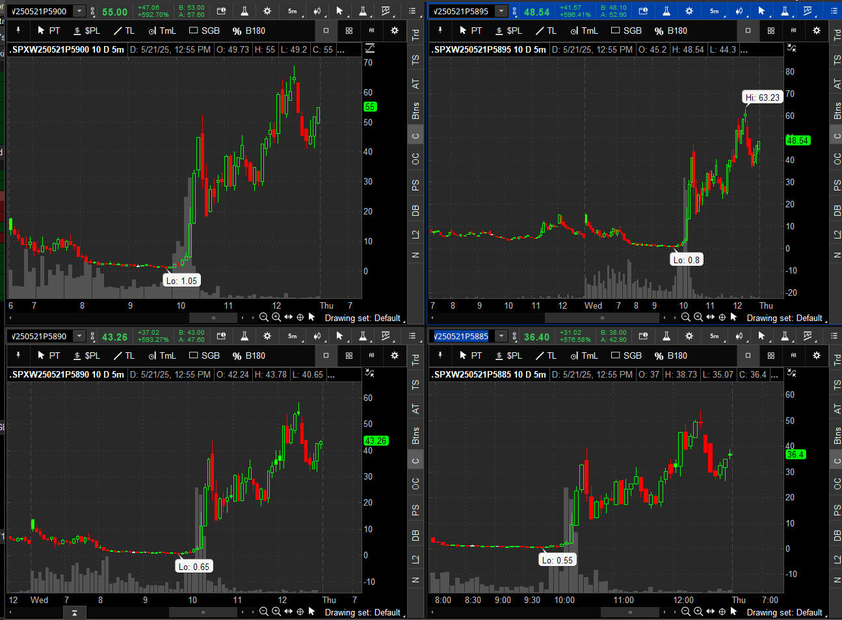Open Studies flask icon in P5900 chart toolbar
This screenshot has width=842, height=620.
(x=244, y=11)
